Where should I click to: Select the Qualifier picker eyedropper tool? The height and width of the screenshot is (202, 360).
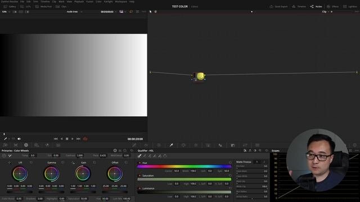139,156
